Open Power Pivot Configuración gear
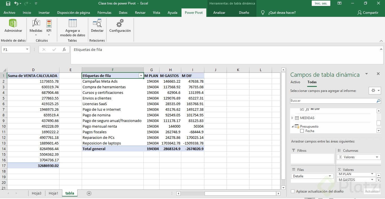This screenshot has height=199, width=385. (x=120, y=26)
